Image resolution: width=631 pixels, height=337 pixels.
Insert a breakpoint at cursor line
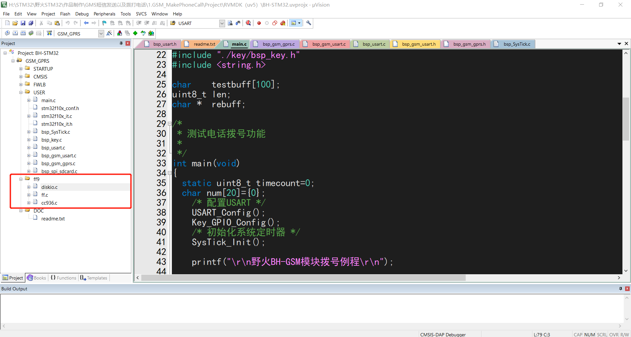click(259, 23)
